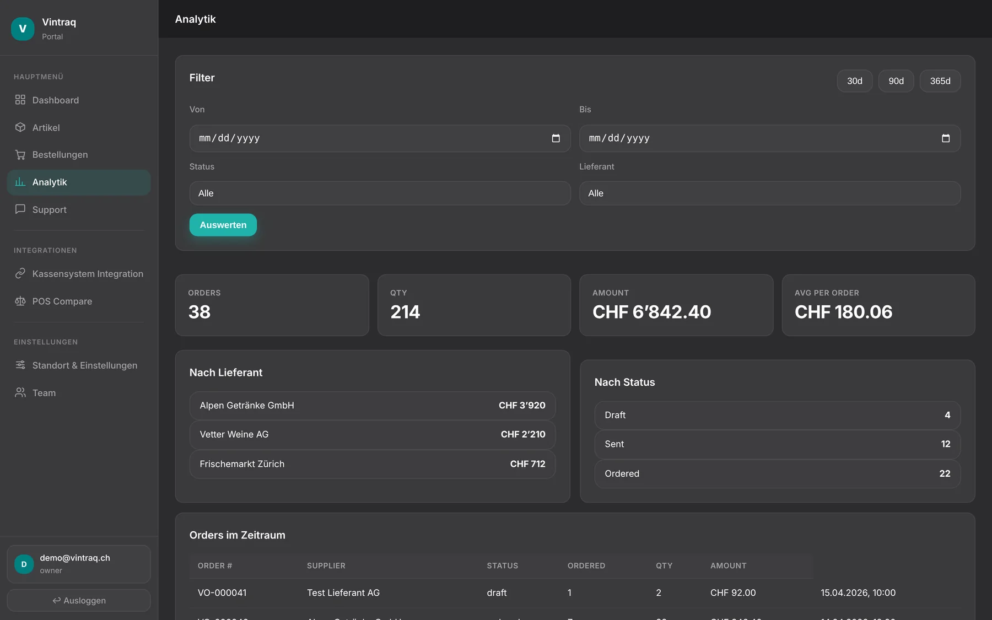Click the AMOUNT column header

pos(729,565)
